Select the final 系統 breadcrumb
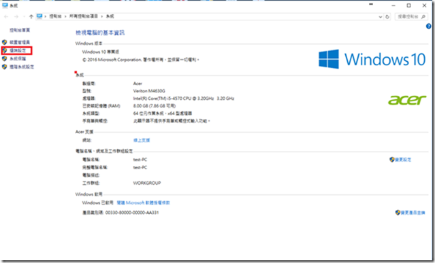This screenshot has height=263, width=435. click(110, 16)
